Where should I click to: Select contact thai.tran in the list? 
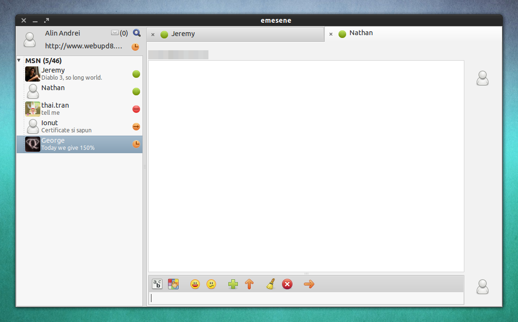[x=80, y=109]
